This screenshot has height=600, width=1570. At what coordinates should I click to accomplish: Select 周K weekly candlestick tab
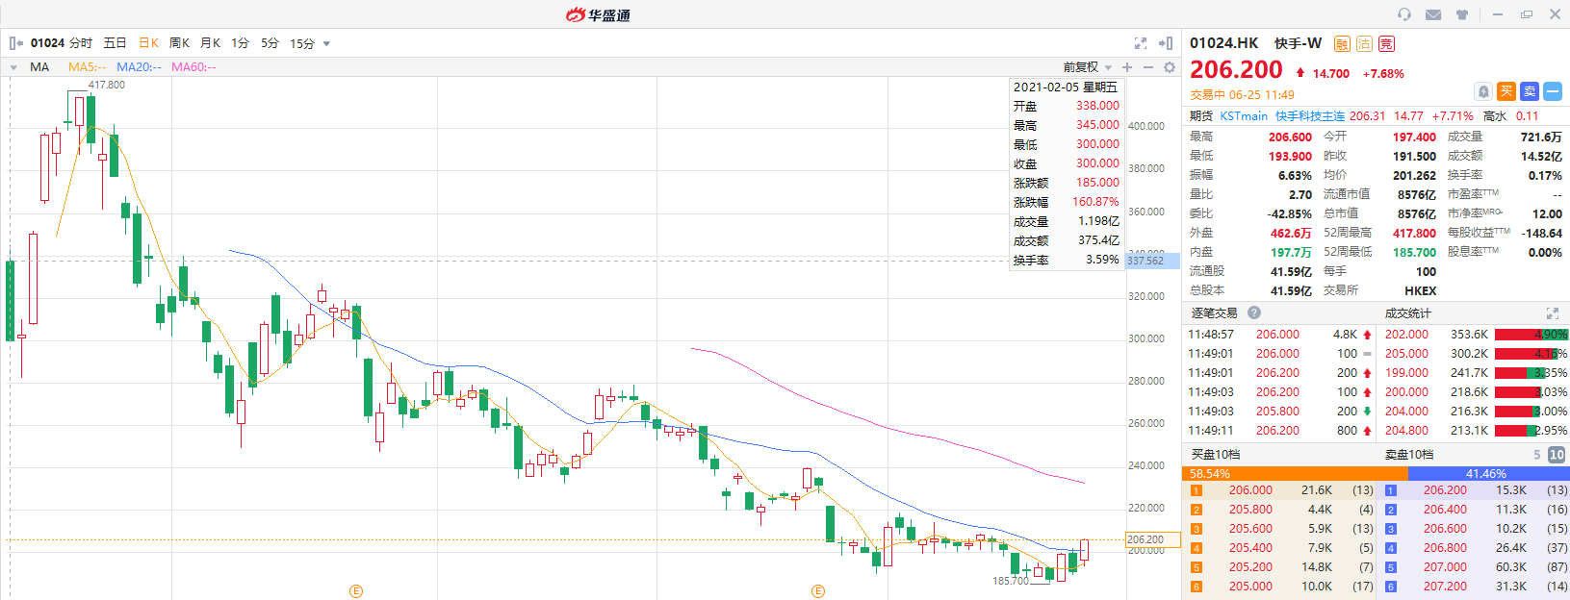click(x=180, y=43)
